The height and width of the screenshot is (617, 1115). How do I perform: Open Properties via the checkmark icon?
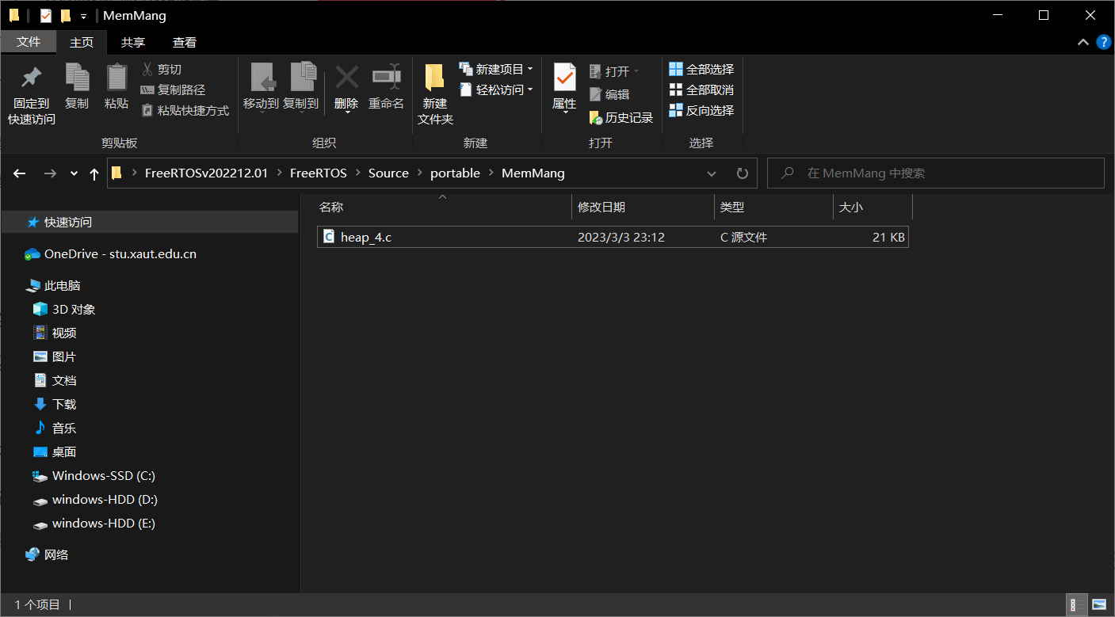click(x=564, y=78)
